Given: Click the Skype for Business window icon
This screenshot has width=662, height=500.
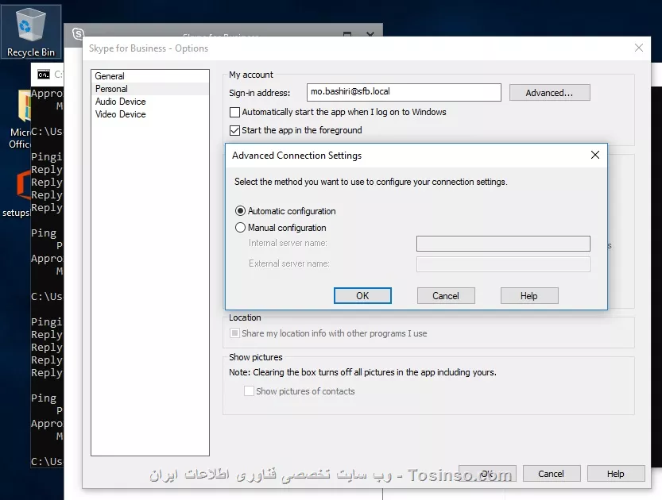Looking at the screenshot, I should 78,33.
